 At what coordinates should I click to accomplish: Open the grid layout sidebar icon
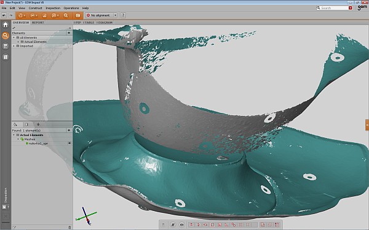(x=6, y=57)
